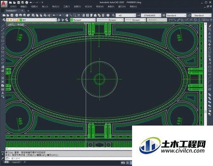Open the 工具(T) menu

click(x=66, y=6)
